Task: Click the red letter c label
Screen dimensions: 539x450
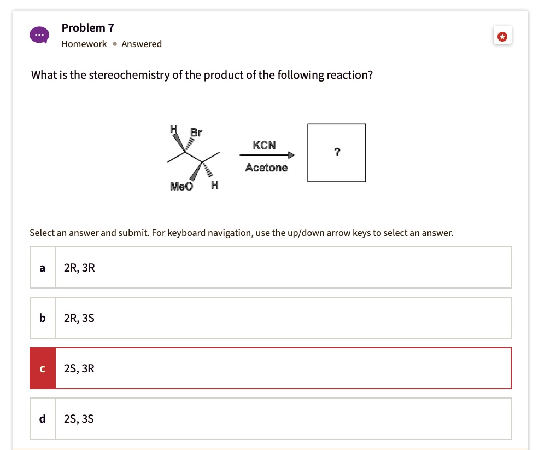Action: click(x=43, y=368)
